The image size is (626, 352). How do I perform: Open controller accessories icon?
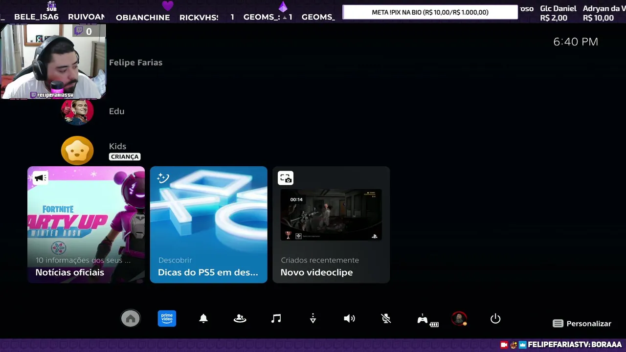427,320
